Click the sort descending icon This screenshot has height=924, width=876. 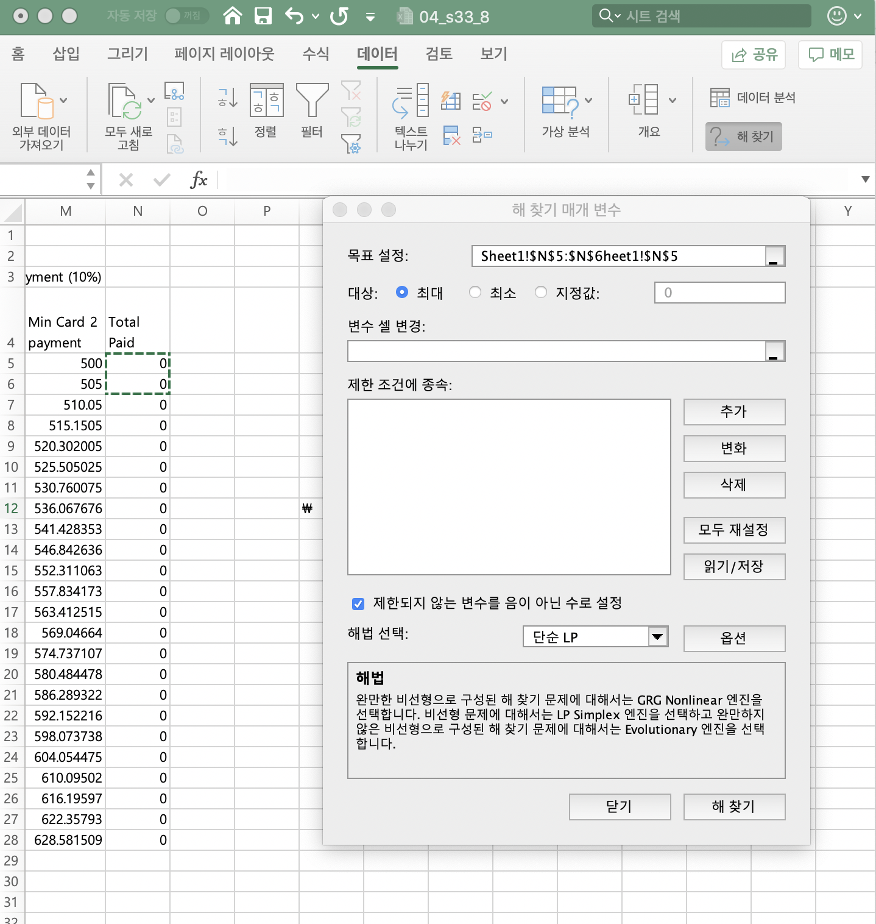tap(227, 135)
